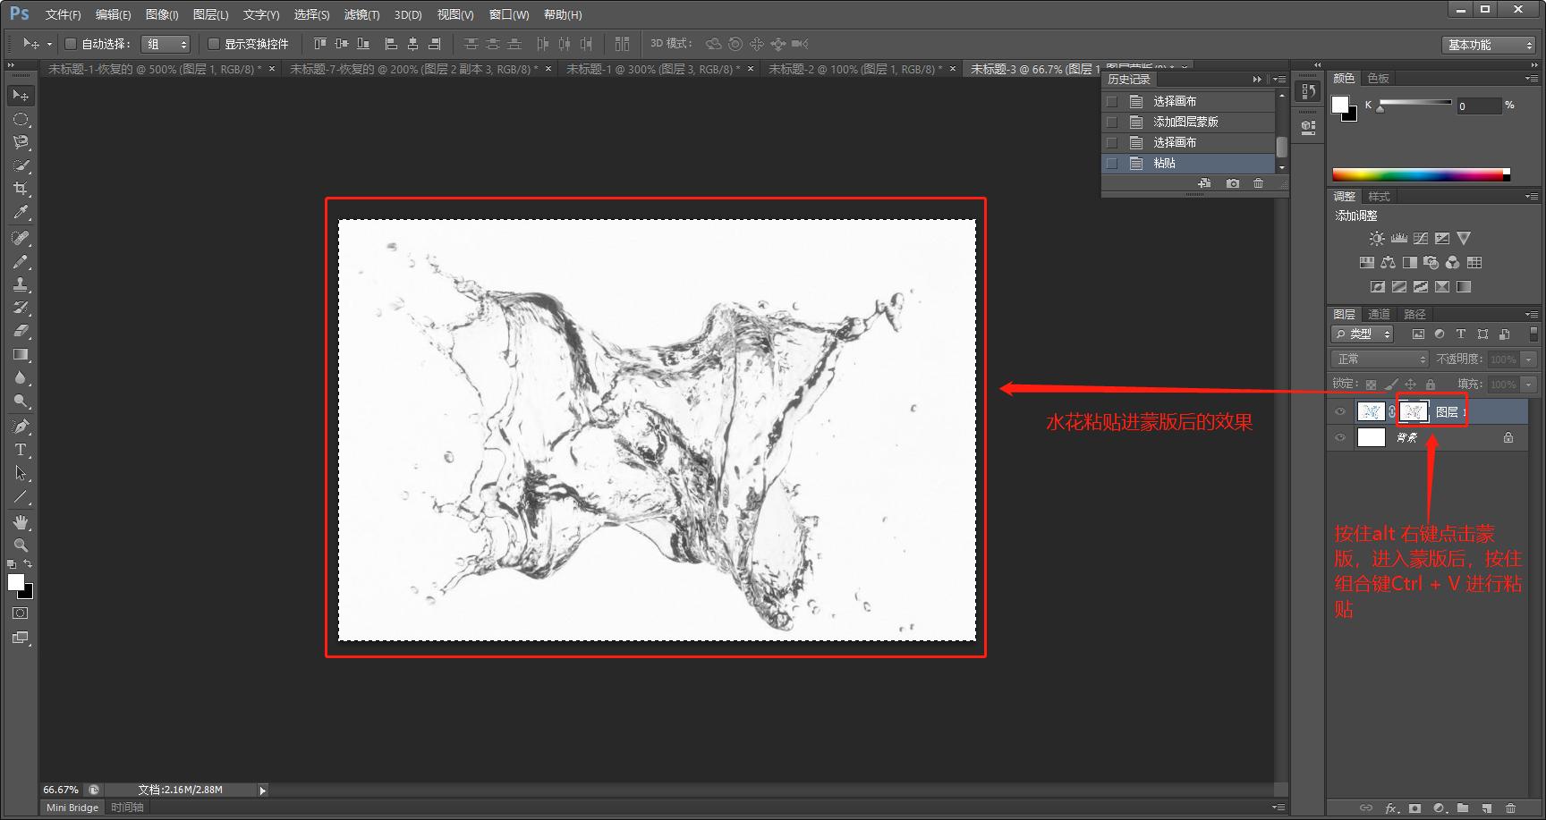This screenshot has height=820, width=1546.
Task: Enable the Auto-Select checkbox
Action: click(x=71, y=44)
